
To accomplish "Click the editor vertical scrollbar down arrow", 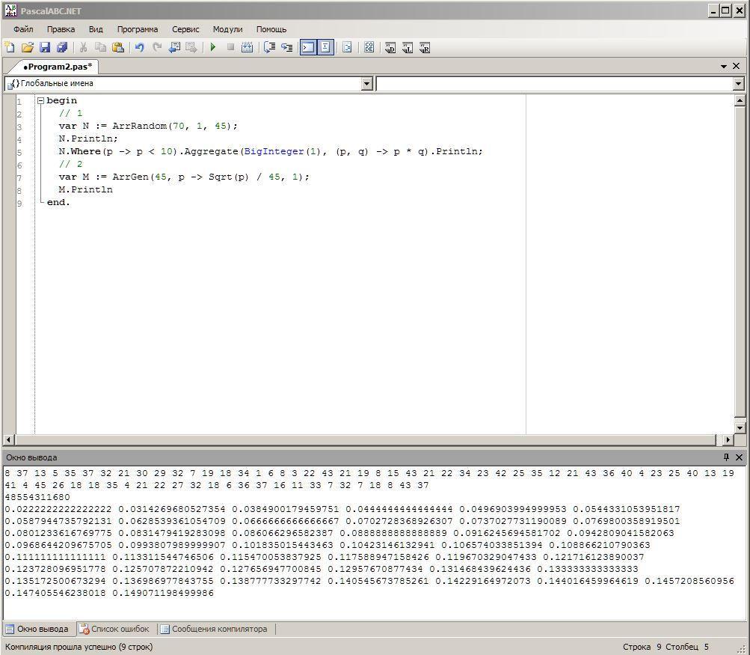I will tap(740, 427).
